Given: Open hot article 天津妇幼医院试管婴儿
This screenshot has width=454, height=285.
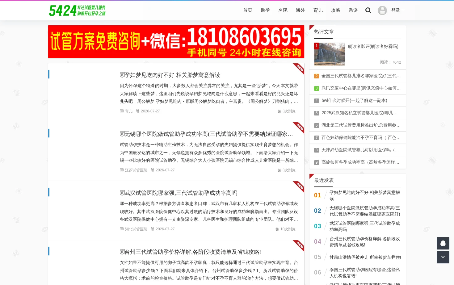Looking at the screenshot, I should tap(361, 150).
